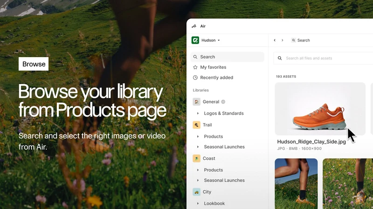
Task: Expand Products under the Trail library
Action: click(x=198, y=137)
